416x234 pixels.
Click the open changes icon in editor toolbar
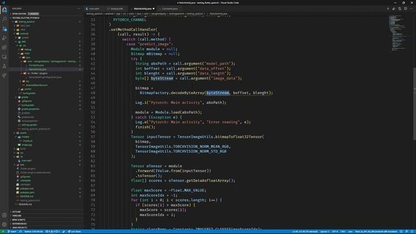point(394,8)
